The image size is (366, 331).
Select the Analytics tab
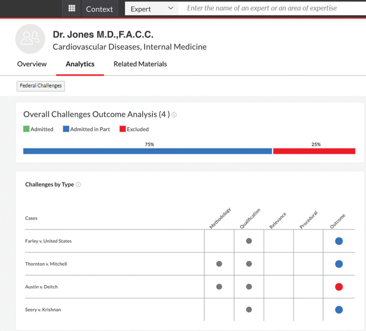[x=80, y=64]
